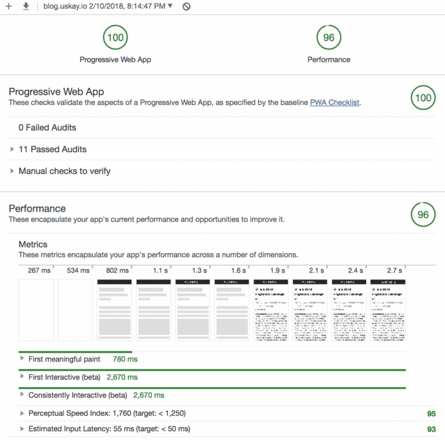This screenshot has width=445, height=440.
Task: Click the 802 ms filmstrip screenshot
Action: (114, 310)
